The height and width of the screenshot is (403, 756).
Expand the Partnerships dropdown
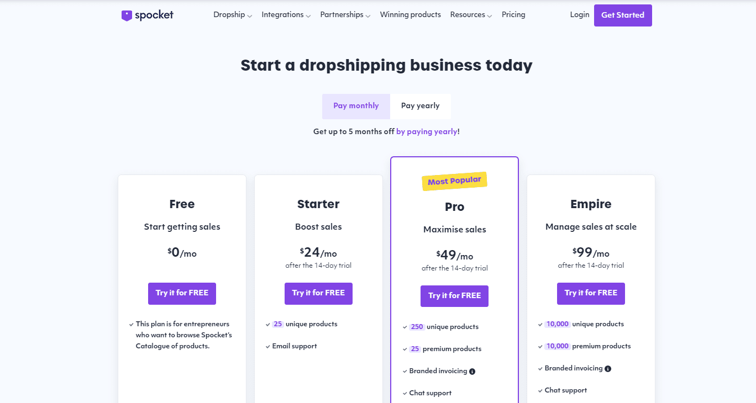pyautogui.click(x=345, y=15)
